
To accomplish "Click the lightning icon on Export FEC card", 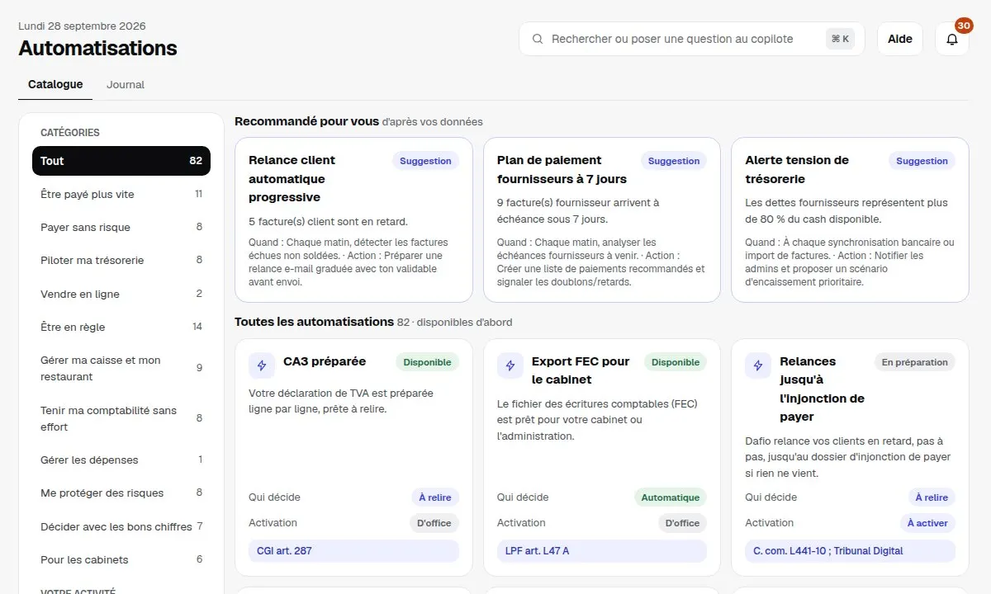I will (510, 365).
